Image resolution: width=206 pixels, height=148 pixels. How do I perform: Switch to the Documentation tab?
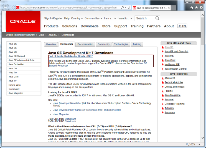tap(85, 44)
